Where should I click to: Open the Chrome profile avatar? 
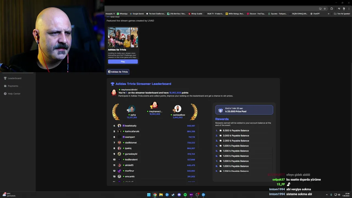point(344,9)
